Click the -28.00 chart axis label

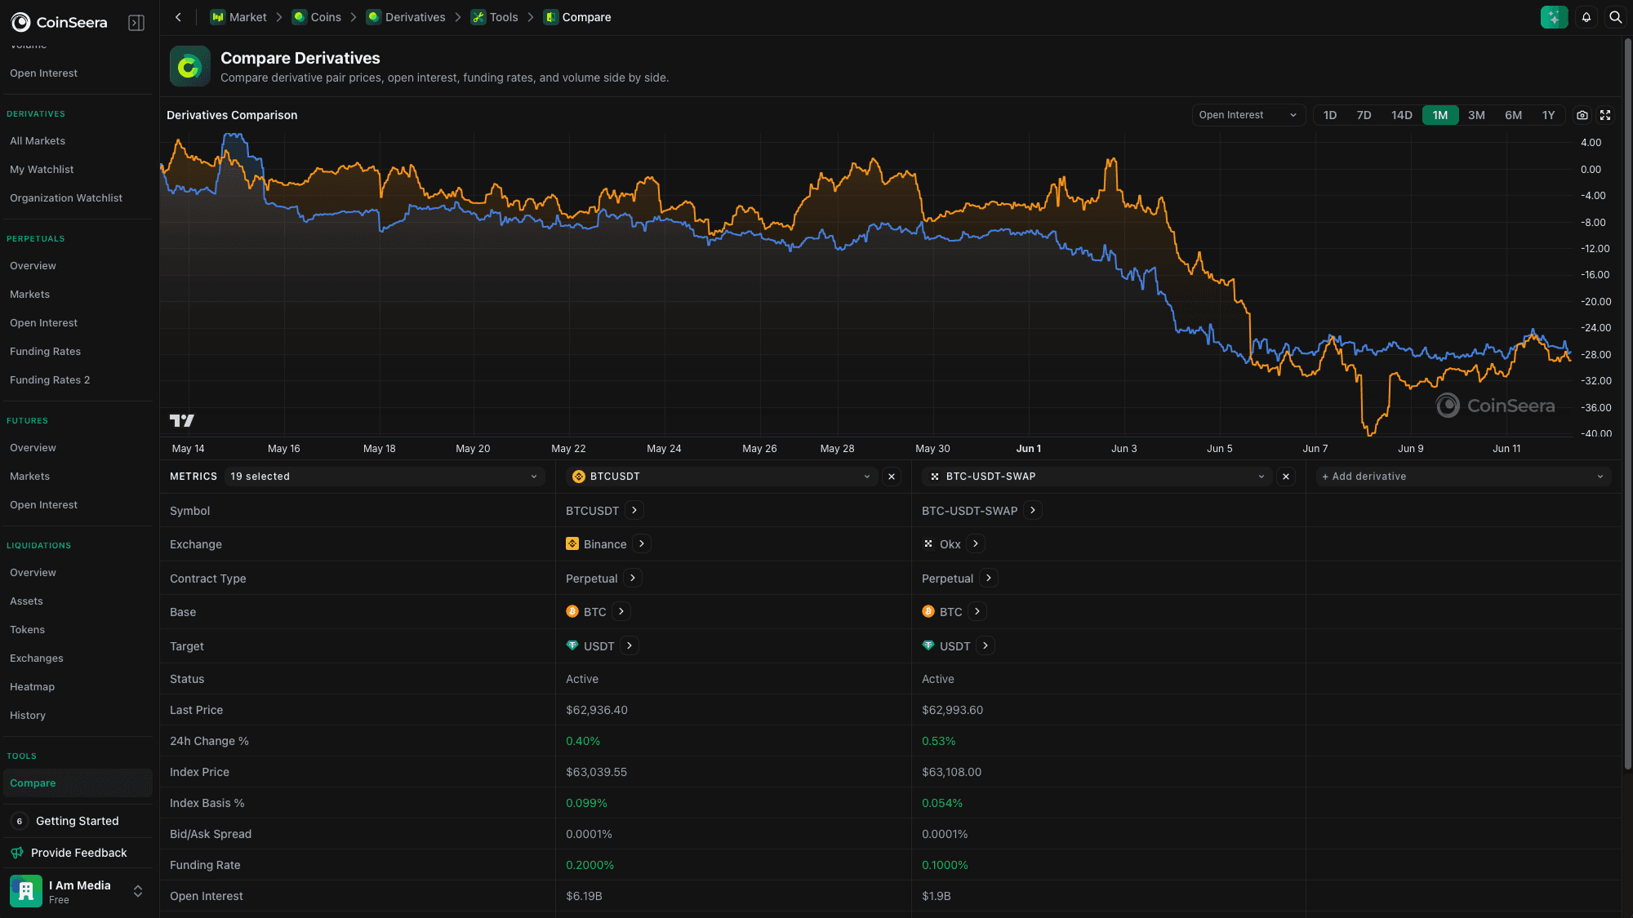(x=1595, y=355)
